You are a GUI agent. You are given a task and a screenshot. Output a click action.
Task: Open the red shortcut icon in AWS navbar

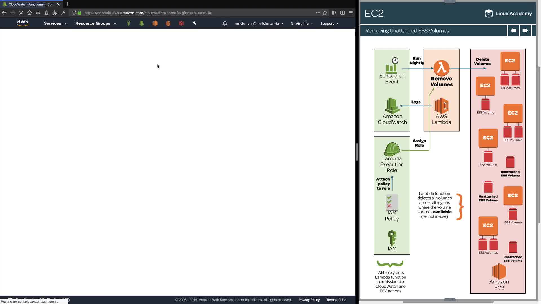tap(181, 23)
